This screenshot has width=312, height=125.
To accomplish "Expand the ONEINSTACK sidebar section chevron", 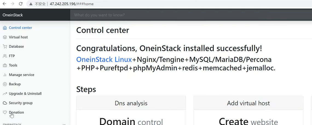I will [64, 124].
